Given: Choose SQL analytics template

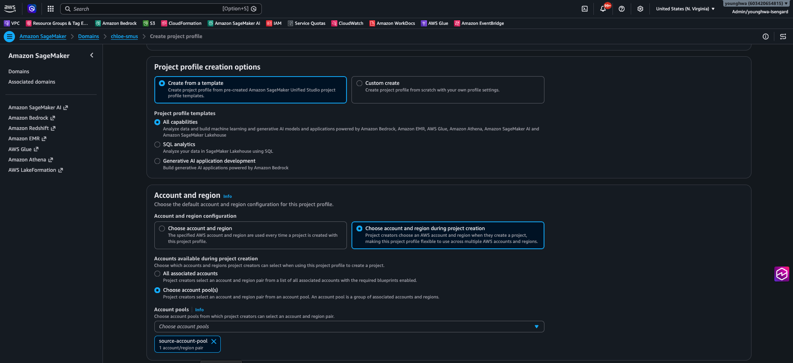Looking at the screenshot, I should point(157,144).
